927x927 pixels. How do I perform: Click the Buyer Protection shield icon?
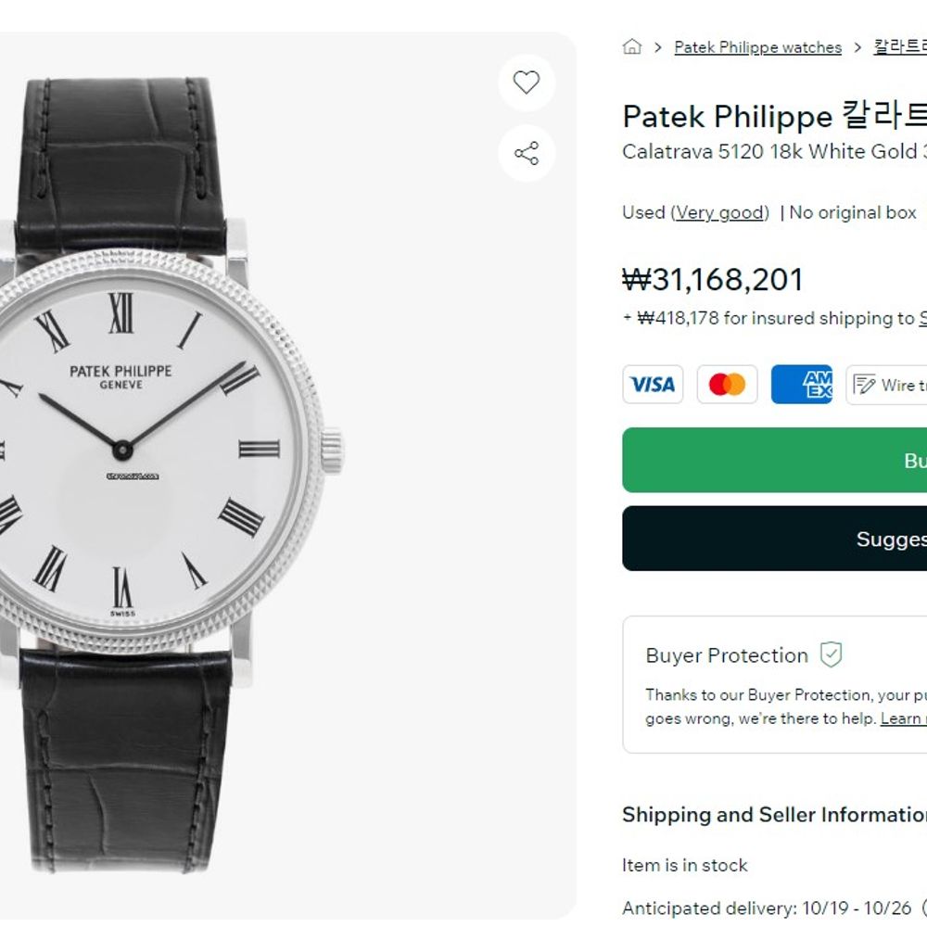click(832, 655)
